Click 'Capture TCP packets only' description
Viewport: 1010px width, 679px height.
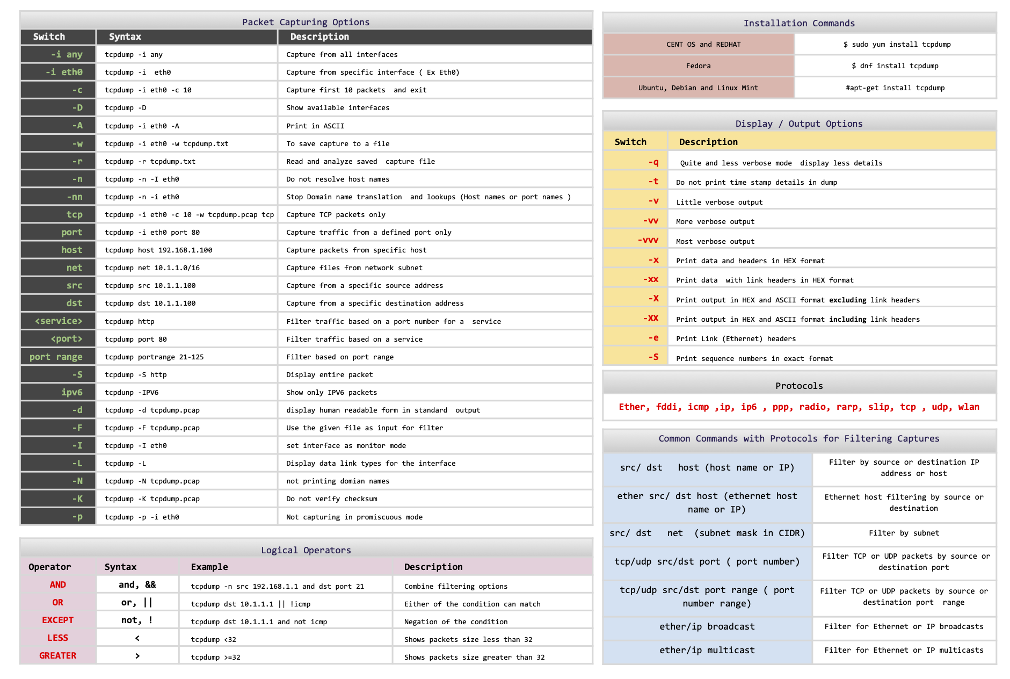336,215
